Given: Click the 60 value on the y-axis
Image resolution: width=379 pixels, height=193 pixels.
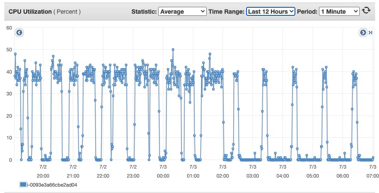Looking at the screenshot, I should point(9,27).
